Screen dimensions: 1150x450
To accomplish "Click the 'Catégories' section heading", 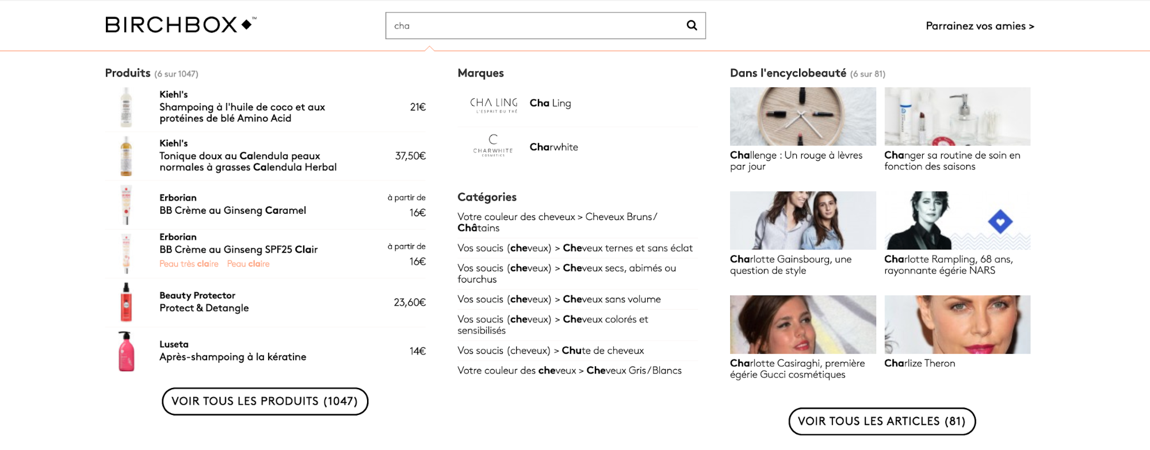I will pyautogui.click(x=487, y=197).
